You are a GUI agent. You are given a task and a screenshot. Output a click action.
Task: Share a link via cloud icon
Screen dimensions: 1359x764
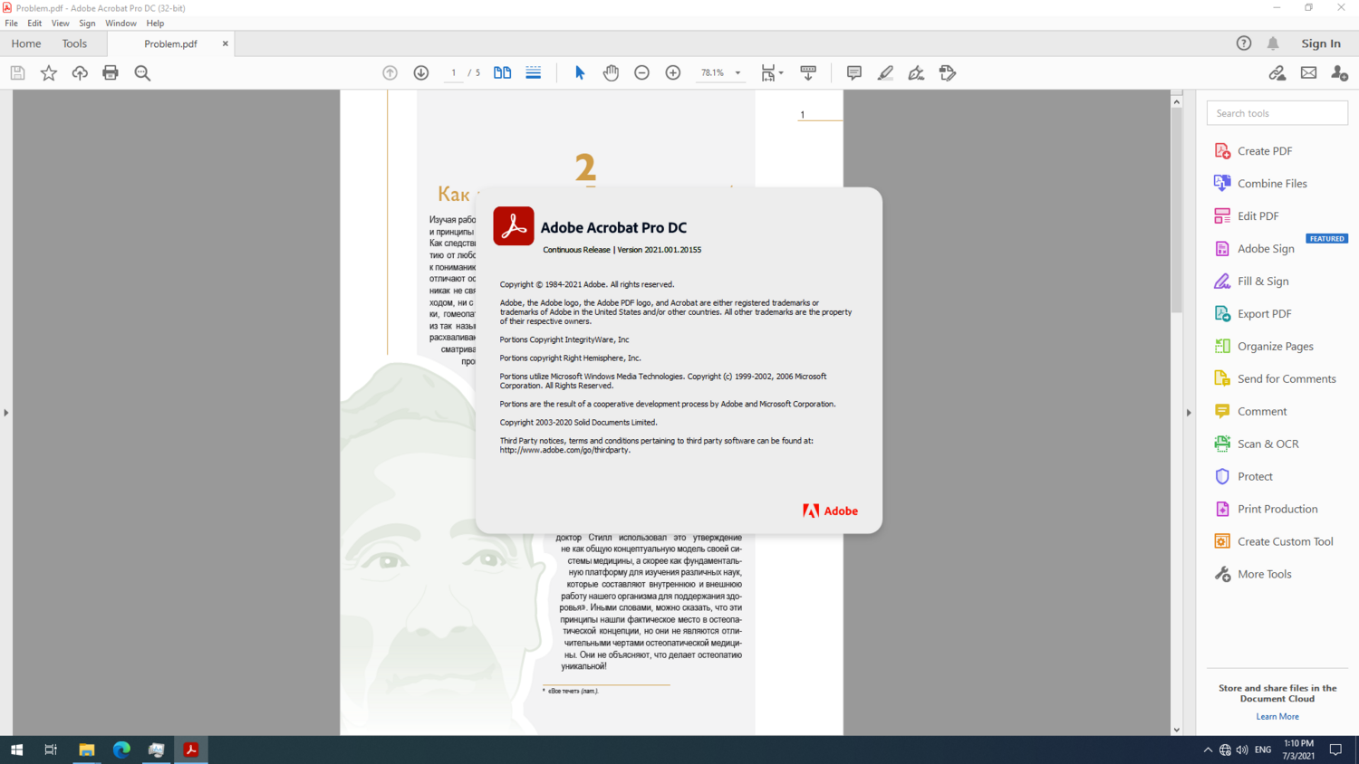tap(1277, 73)
